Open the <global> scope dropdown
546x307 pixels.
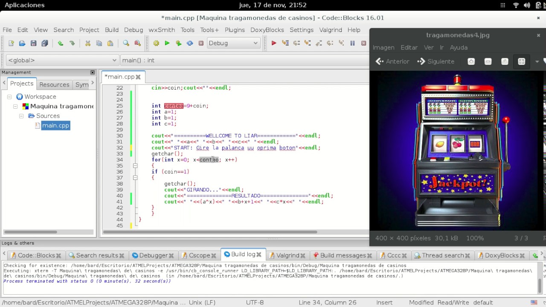click(62, 60)
